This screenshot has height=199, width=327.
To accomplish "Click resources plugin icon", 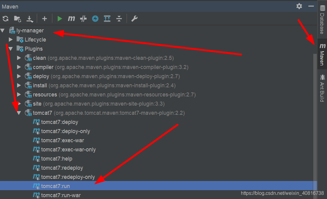I will 28,95.
